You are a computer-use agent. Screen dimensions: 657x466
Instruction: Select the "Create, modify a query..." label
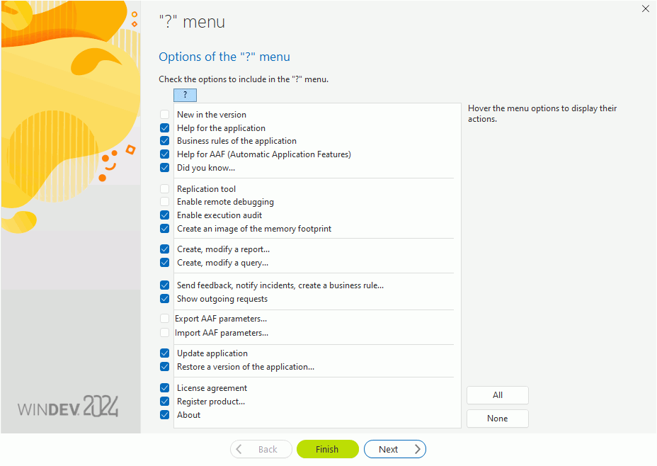pos(222,263)
